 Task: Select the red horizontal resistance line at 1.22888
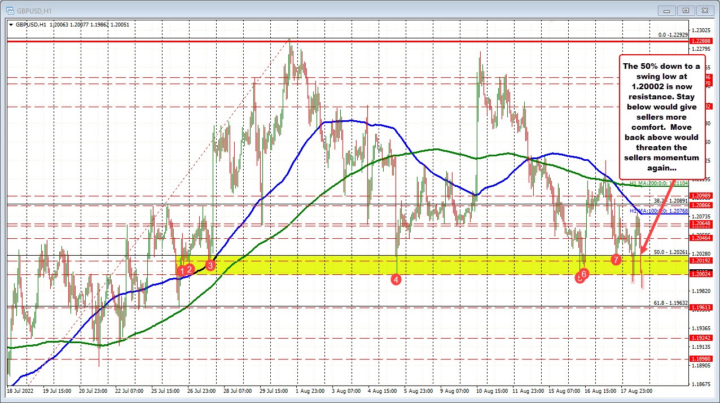click(x=339, y=41)
